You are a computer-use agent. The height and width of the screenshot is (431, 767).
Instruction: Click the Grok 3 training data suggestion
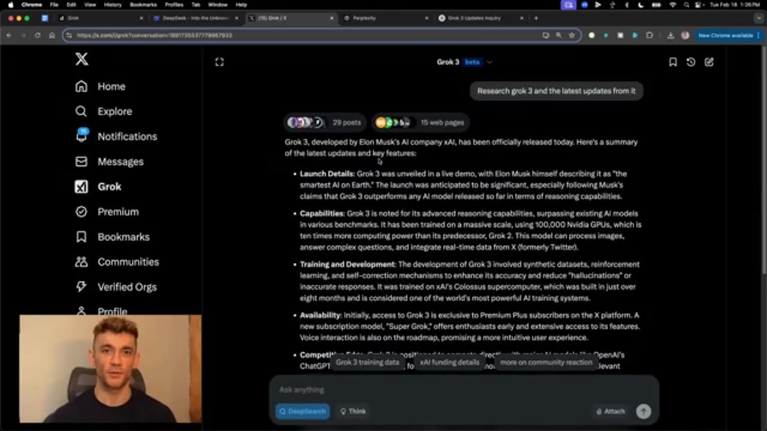[367, 362]
